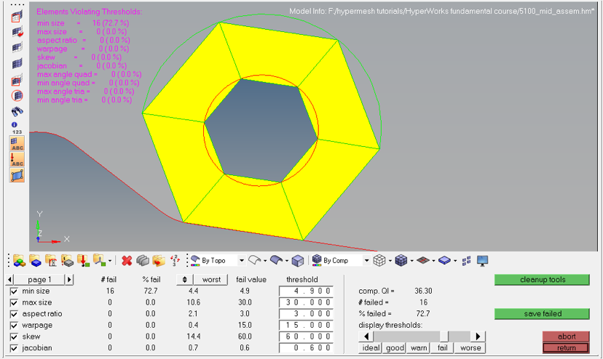Select the warn display threshold
Screen dimensions: 603x359
click(419, 348)
